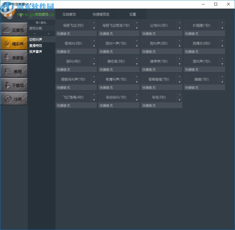Play the 猪哼哼(1秒) sound
The width and height of the screenshot is (235, 230).
click(x=159, y=61)
